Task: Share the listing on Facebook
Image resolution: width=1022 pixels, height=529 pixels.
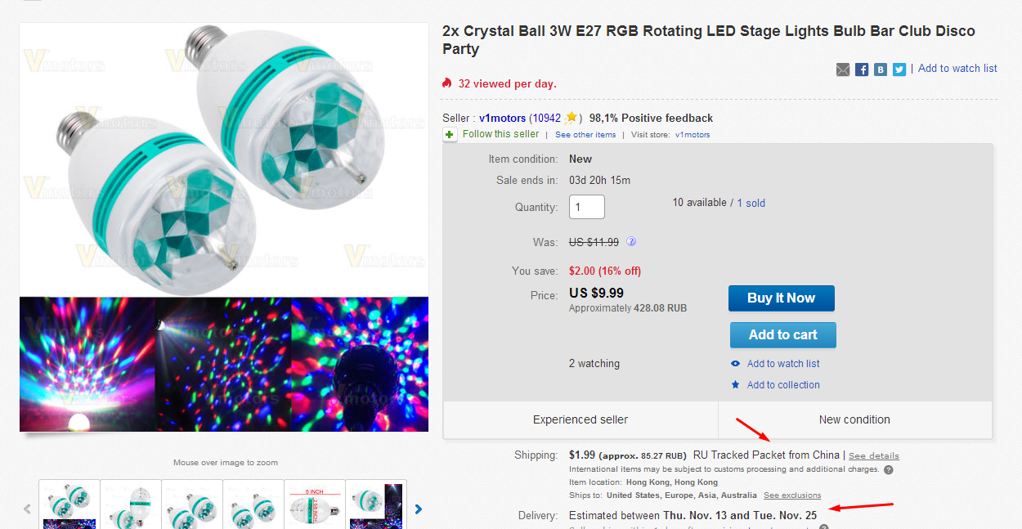Action: pos(861,69)
